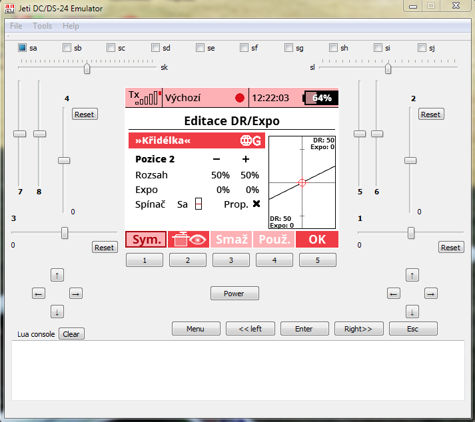
Task: Uncheck the sa switch checkbox
Action: 22,48
